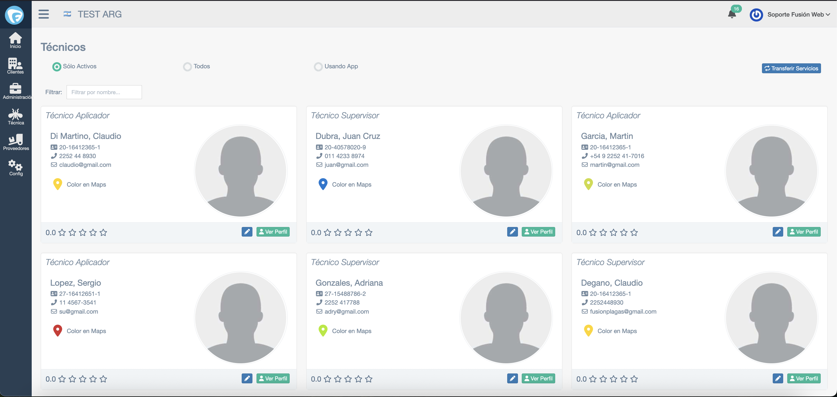Open Técnica section in the sidebar

[16, 117]
